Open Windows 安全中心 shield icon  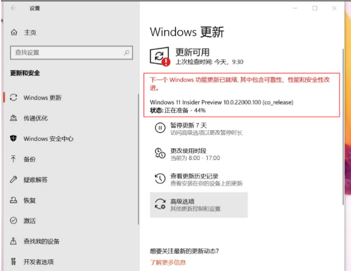coord(13,138)
